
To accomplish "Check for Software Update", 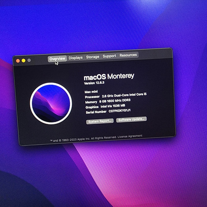I will tap(131, 119).
